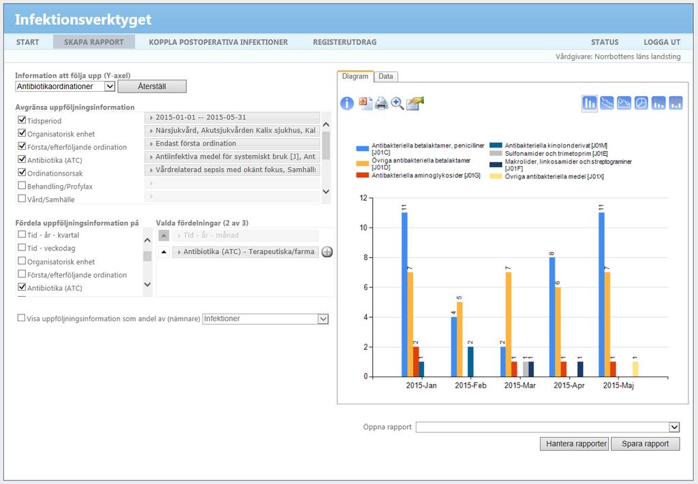This screenshot has height=484, width=698.
Task: Uncheck Antibiotika (ATC) in the Avgränsa list
Action: 22,159
